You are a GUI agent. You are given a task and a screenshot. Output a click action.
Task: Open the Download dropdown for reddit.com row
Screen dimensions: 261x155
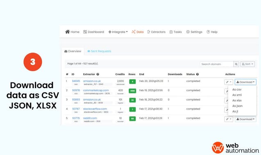tap(245, 119)
